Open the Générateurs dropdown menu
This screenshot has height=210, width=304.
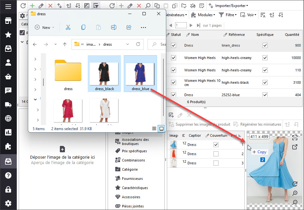tap(176, 15)
